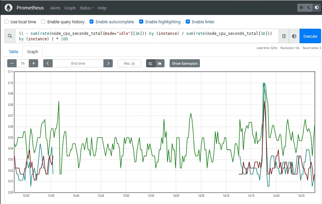Click the Prometheus flame logo
Screen dimensions: 322x204
point(9,8)
